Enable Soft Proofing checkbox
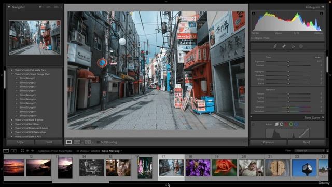Screen dimensions: 332x187 (98, 142)
